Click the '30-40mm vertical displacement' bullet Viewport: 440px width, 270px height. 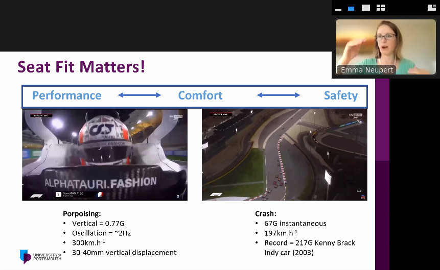[x=124, y=253]
